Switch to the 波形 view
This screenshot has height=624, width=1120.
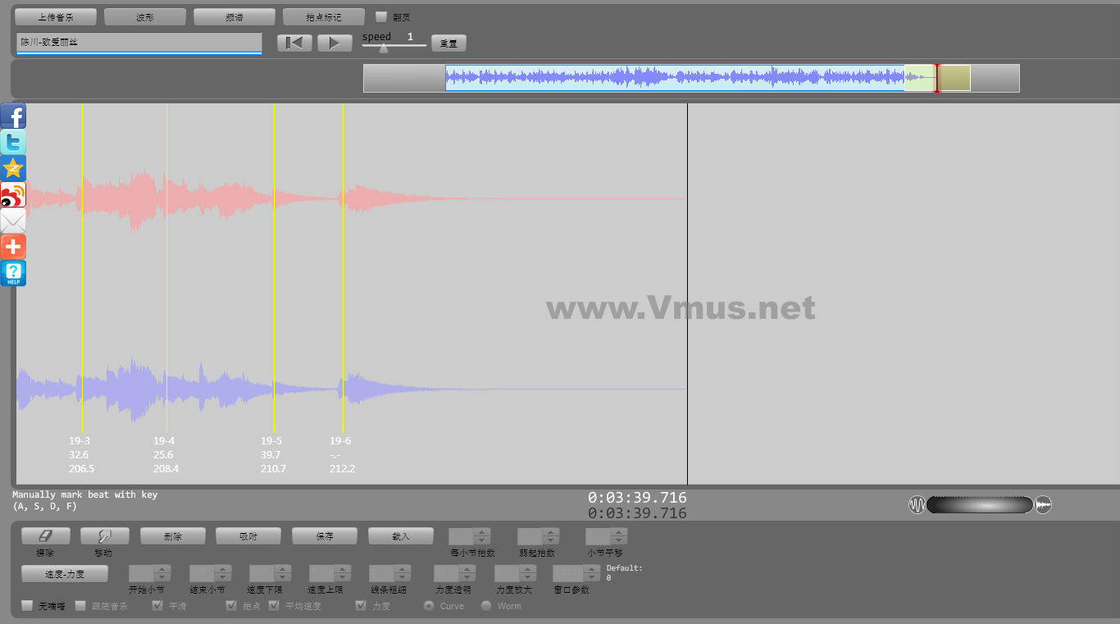coord(145,17)
